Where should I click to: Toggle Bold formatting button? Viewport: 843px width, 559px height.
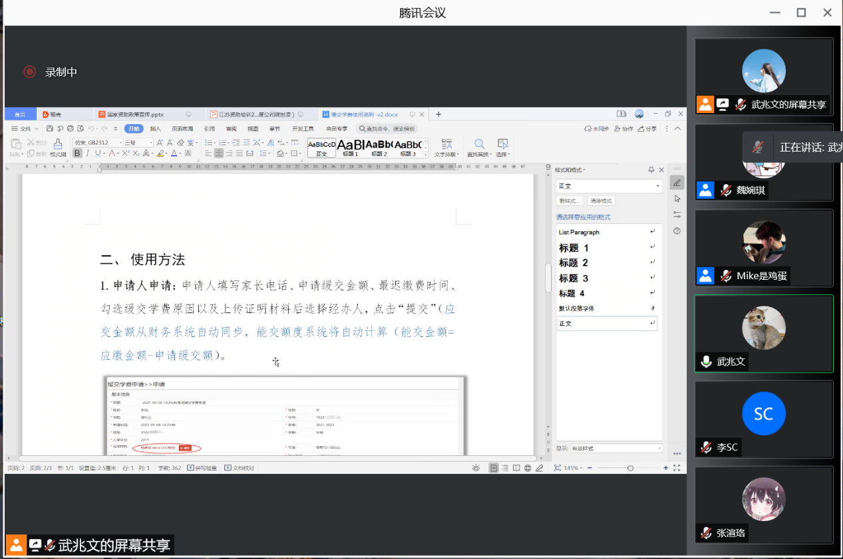77,154
